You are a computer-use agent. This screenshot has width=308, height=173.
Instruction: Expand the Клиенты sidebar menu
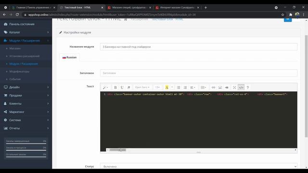point(26,104)
